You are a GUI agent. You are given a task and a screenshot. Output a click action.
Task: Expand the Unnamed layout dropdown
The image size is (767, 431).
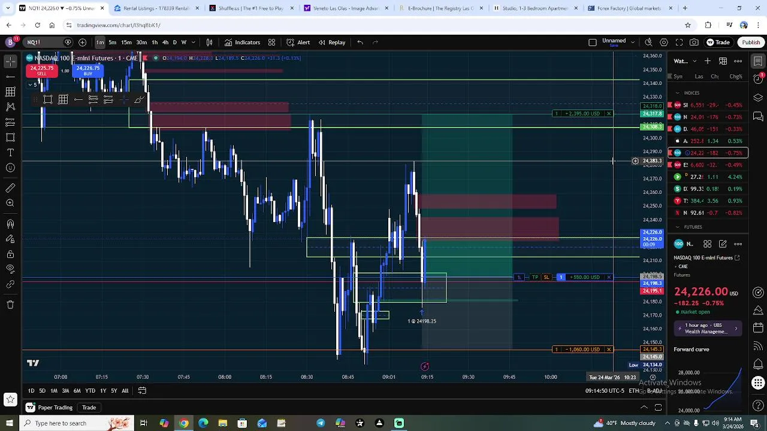point(633,42)
